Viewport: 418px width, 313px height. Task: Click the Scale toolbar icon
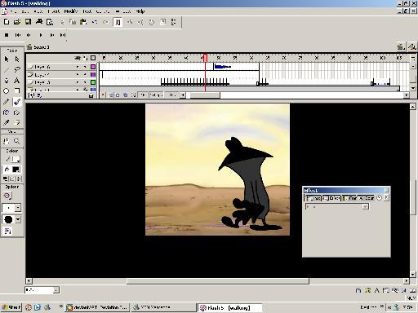click(x=162, y=22)
